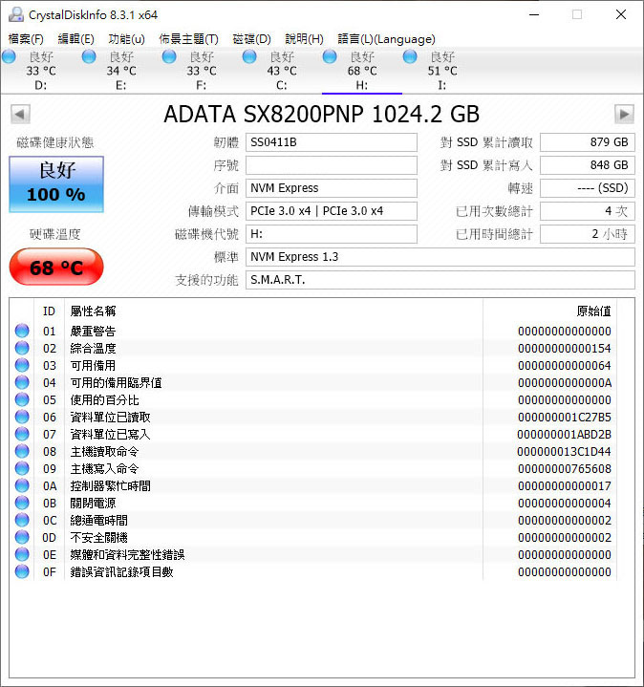The image size is (644, 687).
Task: Click status orb for drive E:
Action: coord(89,56)
